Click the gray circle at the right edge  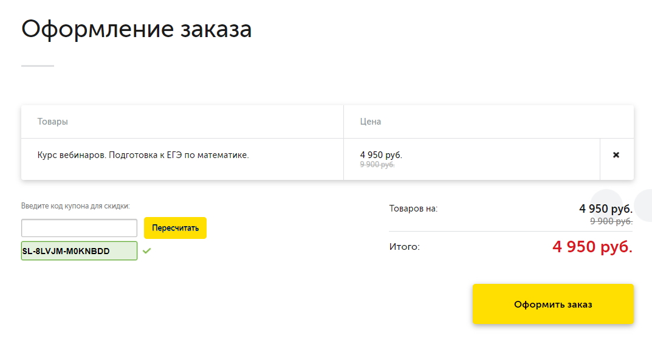pyautogui.click(x=644, y=205)
